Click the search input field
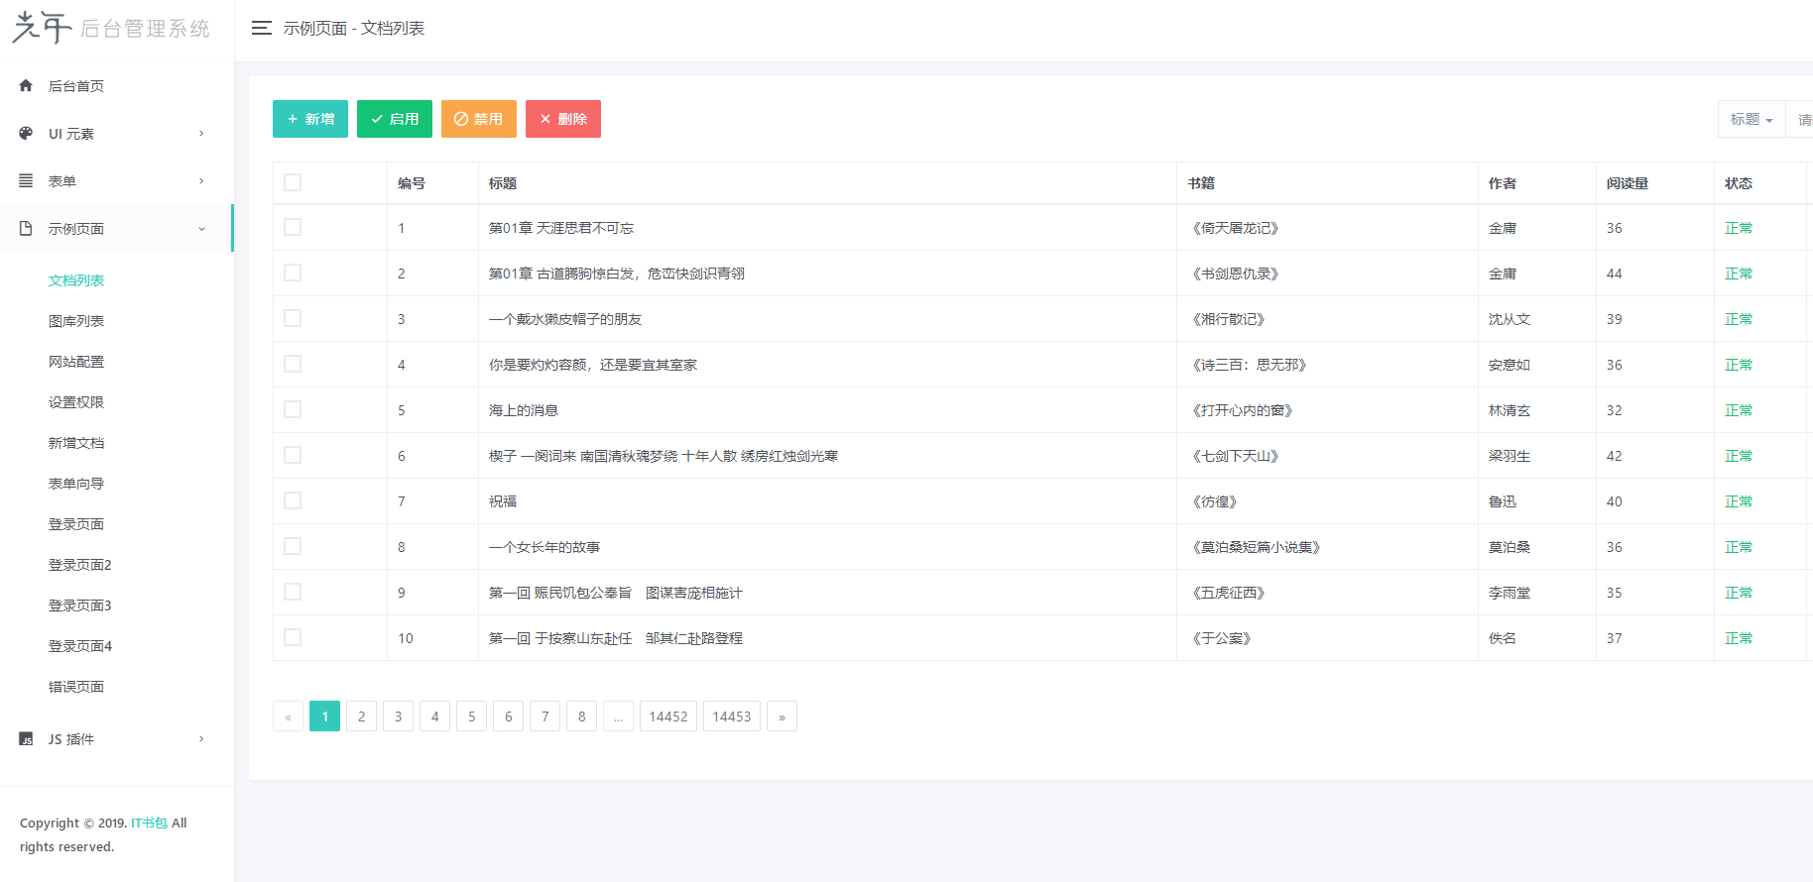Viewport: 1813px width, 882px height. click(x=1799, y=119)
